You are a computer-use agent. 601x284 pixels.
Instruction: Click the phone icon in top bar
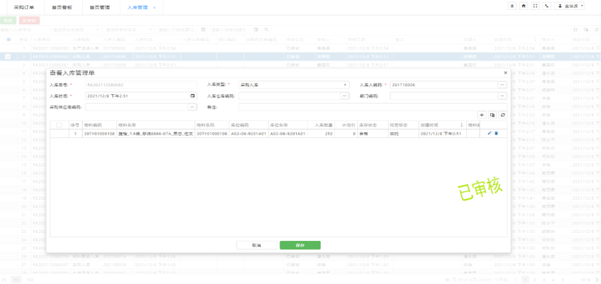547,6
